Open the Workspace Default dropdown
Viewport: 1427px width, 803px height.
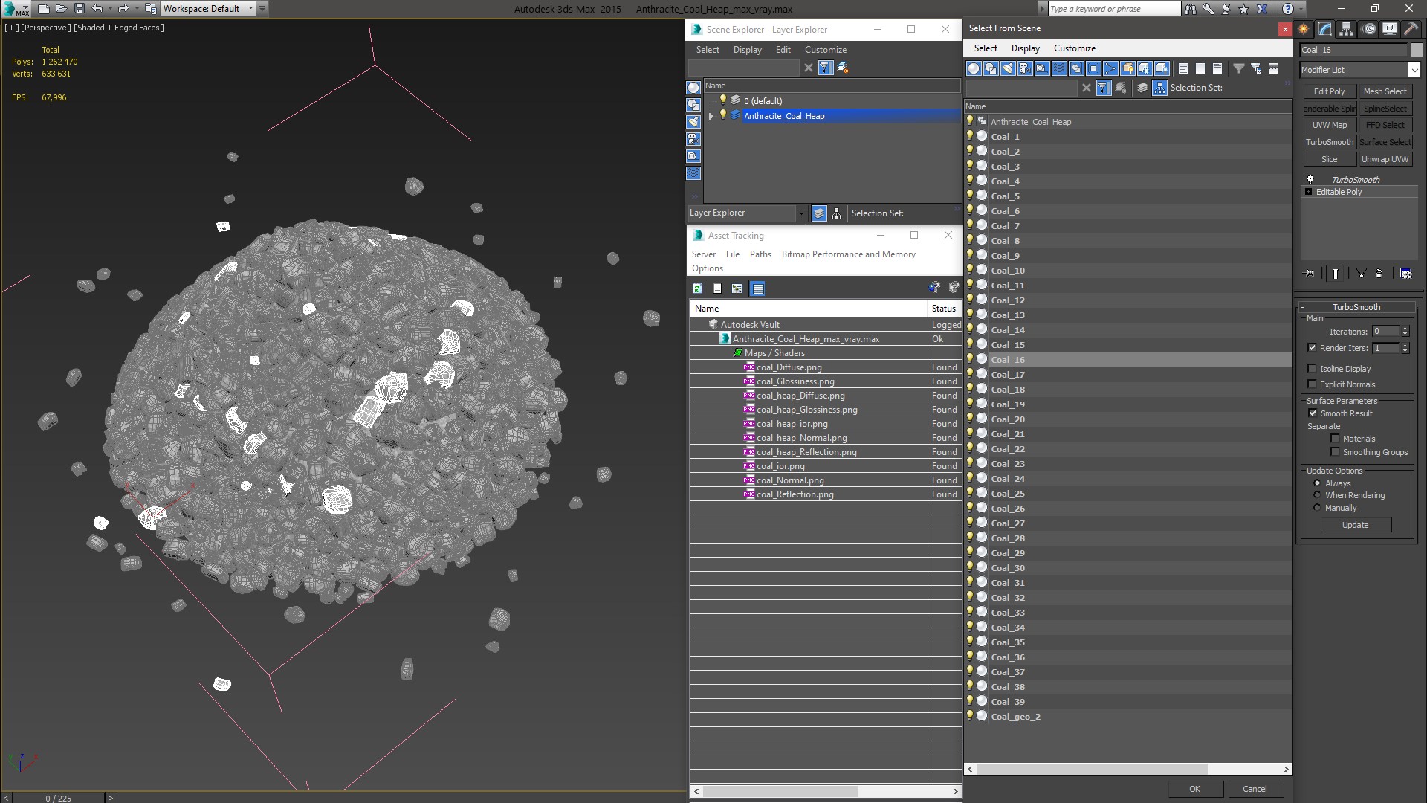[250, 9]
